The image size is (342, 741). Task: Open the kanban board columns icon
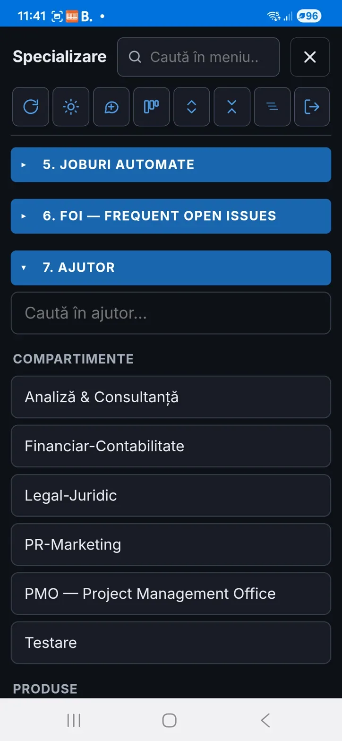(x=151, y=107)
